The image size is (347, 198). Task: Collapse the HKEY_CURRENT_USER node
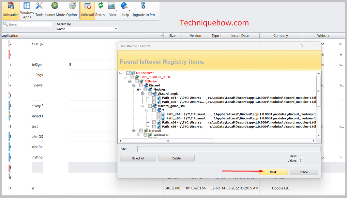pos(125,77)
